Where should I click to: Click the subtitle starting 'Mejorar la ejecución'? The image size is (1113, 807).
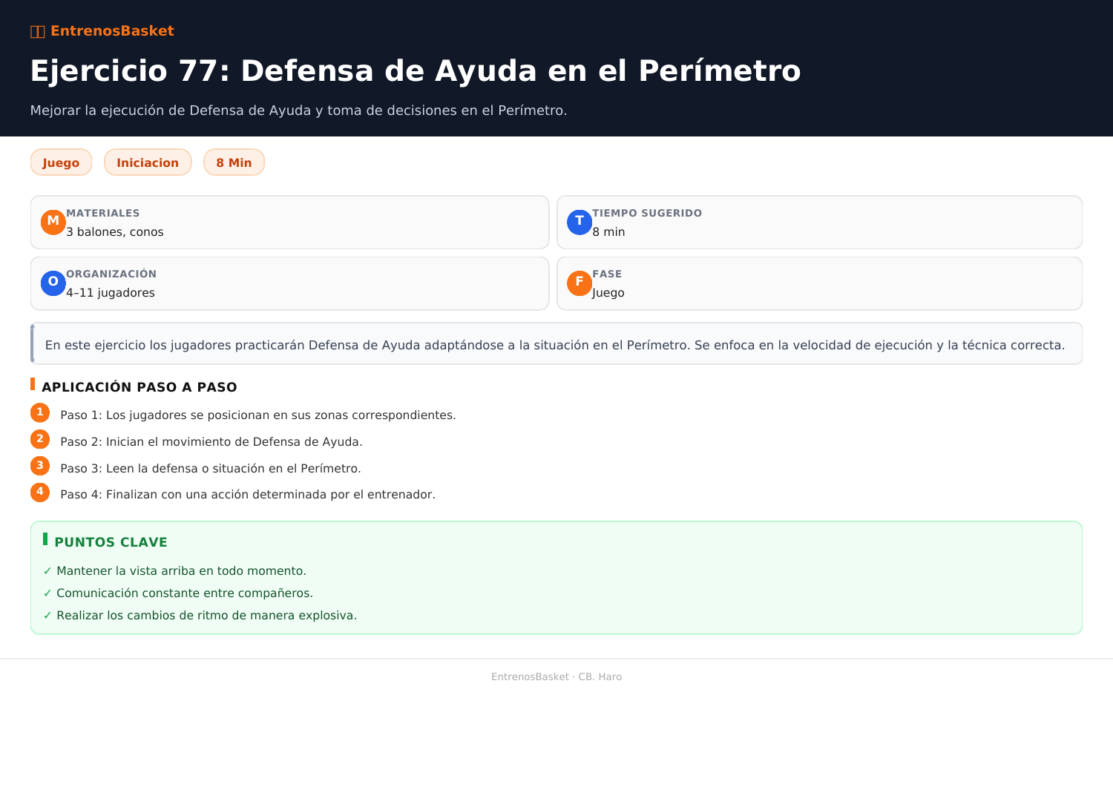(298, 111)
